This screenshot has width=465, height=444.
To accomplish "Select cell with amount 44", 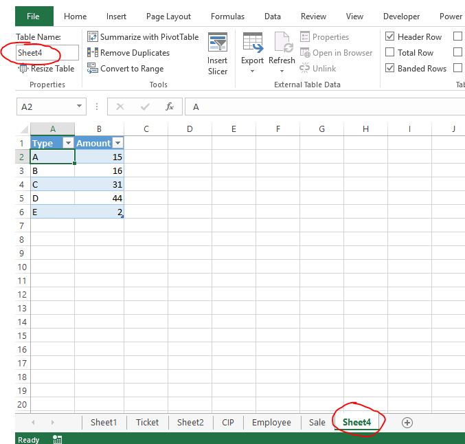I will [99, 198].
